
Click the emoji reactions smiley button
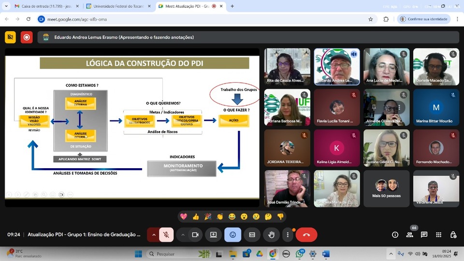tap(232, 234)
